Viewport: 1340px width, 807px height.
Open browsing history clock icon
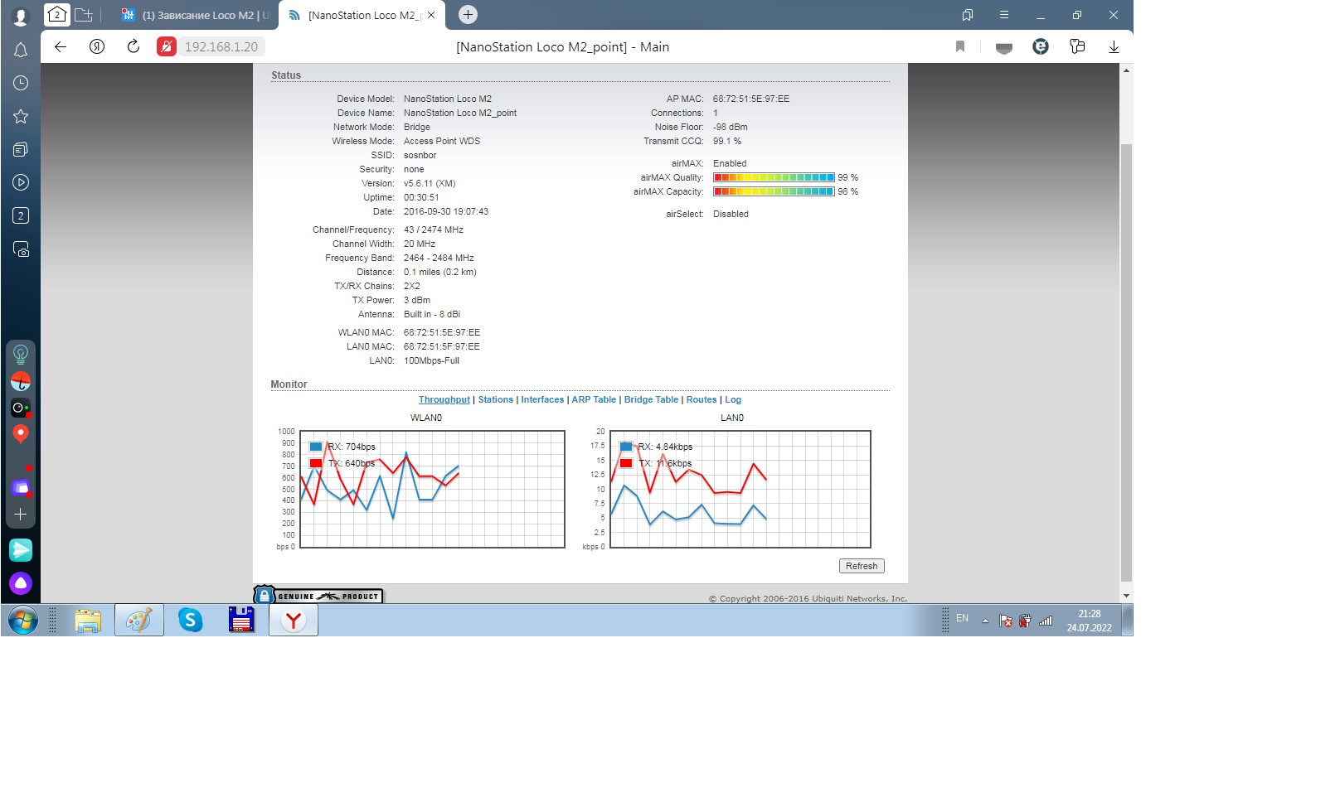click(x=21, y=83)
